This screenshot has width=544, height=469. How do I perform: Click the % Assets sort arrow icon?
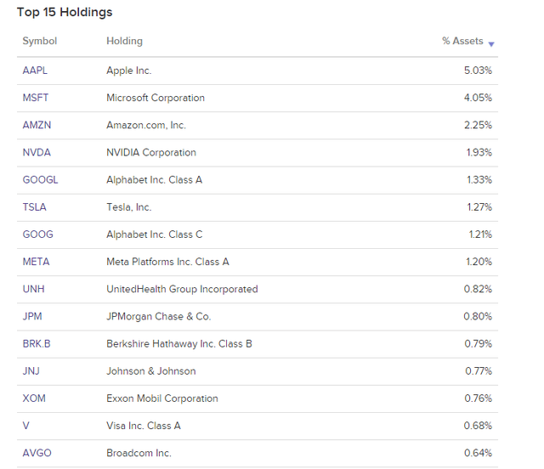[x=491, y=43]
